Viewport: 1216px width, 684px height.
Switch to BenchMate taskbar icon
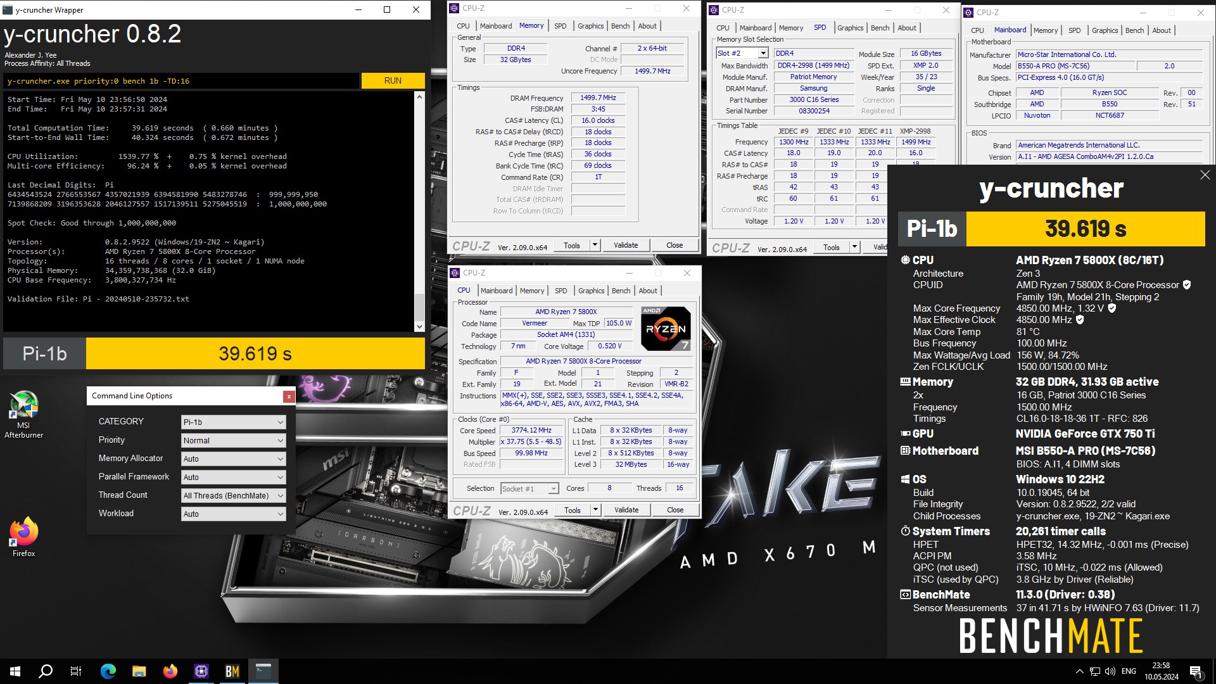(232, 671)
